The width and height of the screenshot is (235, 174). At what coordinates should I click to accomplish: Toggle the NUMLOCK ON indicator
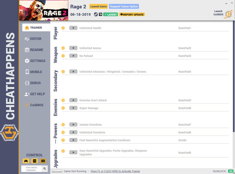(x=231, y=171)
